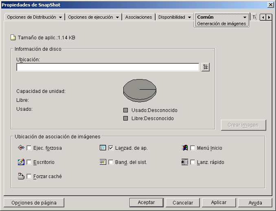The width and height of the screenshot is (276, 211).
Task: Click the disk usage pie chart
Action: pyautogui.click(x=140, y=90)
